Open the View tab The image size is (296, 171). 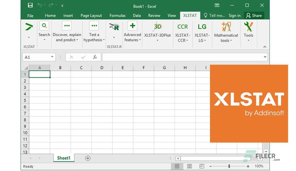(x=172, y=16)
